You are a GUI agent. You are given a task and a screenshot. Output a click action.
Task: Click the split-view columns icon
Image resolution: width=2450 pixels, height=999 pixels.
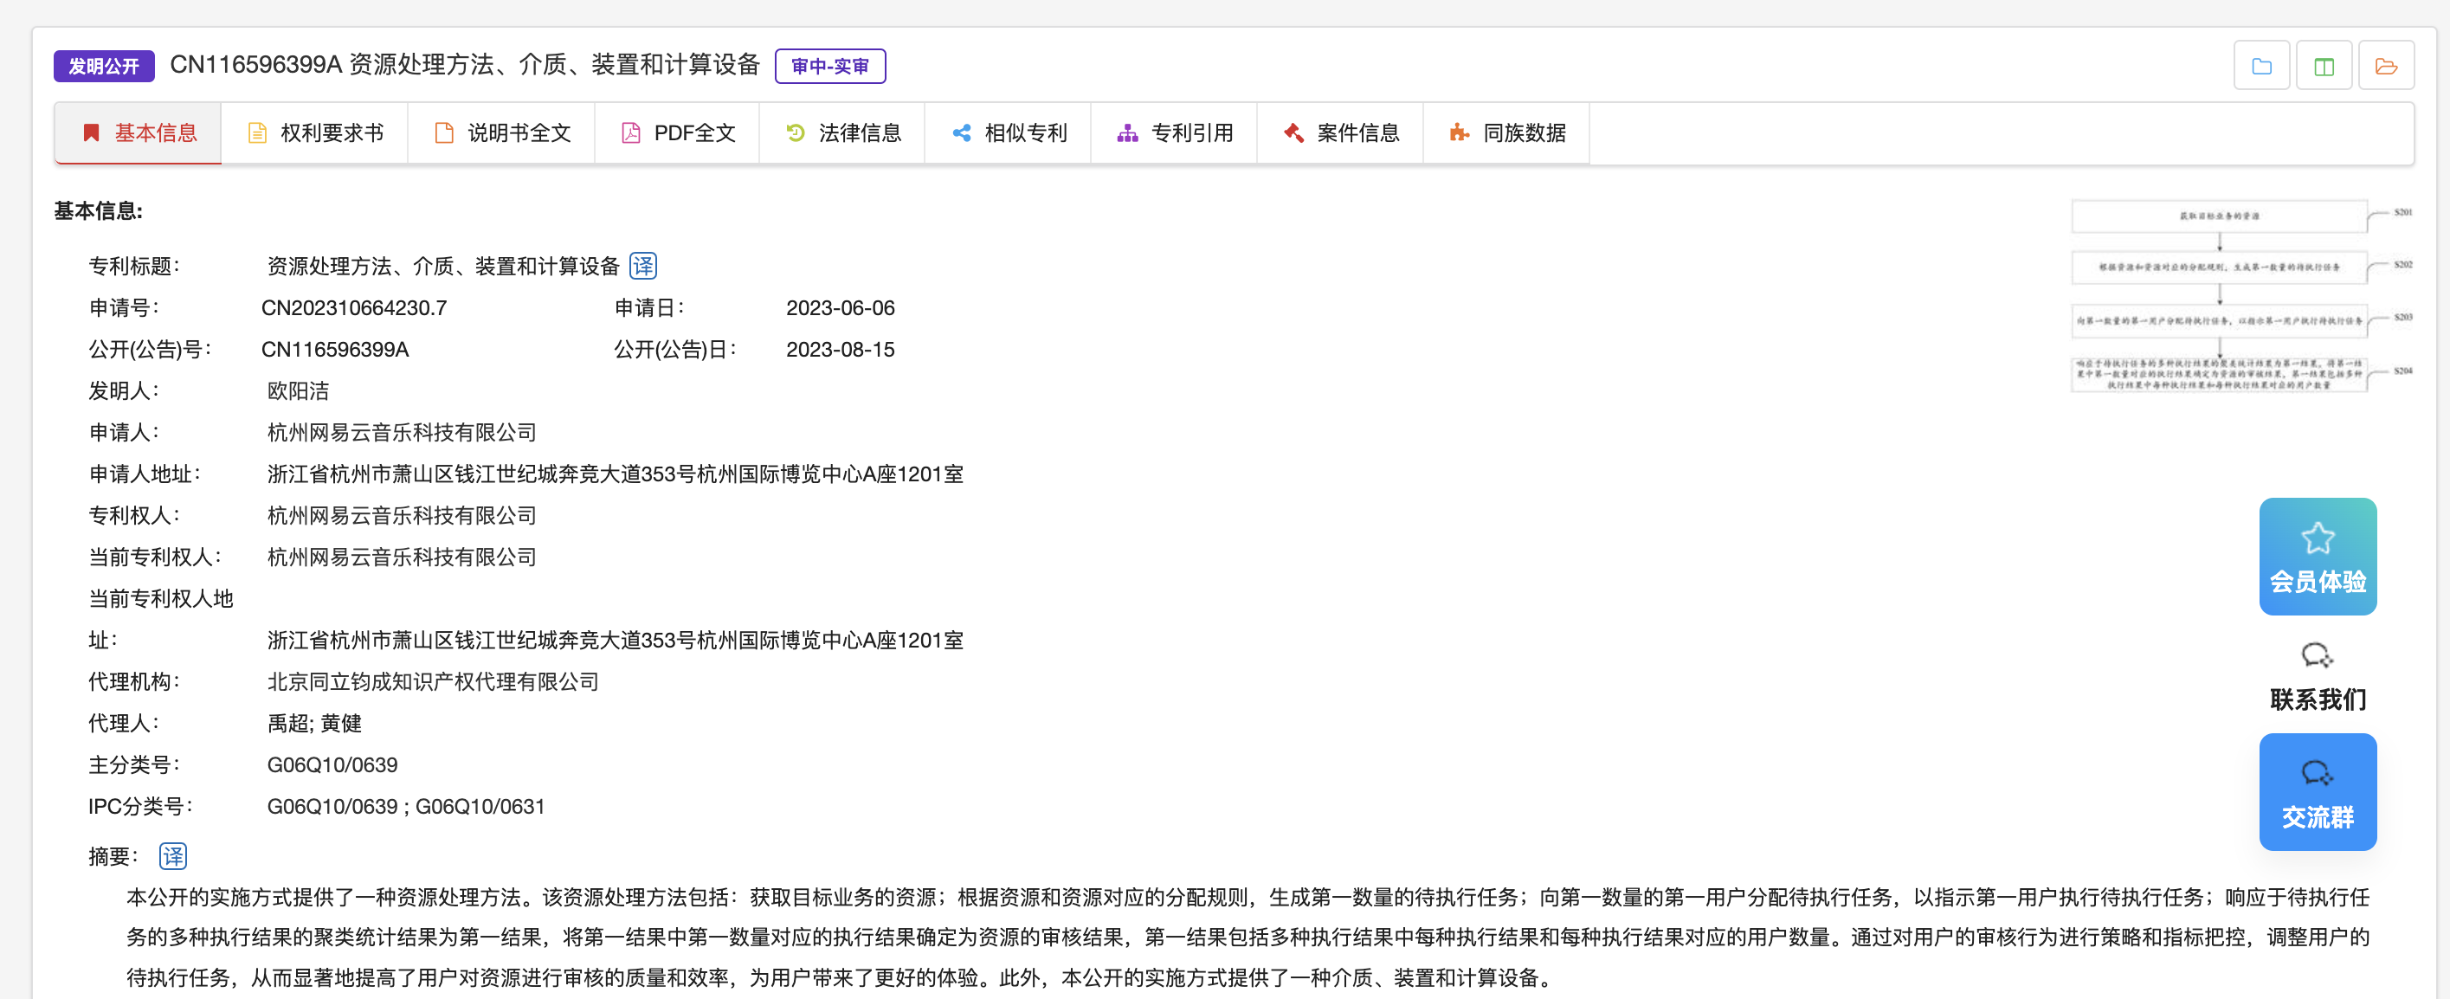(x=2323, y=66)
